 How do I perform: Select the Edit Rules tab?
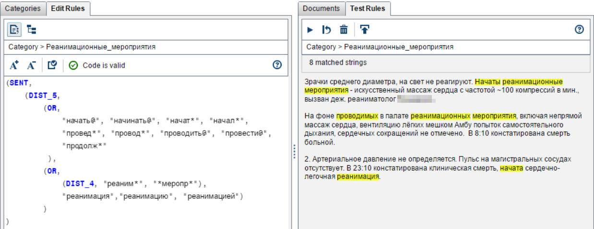[x=68, y=8]
